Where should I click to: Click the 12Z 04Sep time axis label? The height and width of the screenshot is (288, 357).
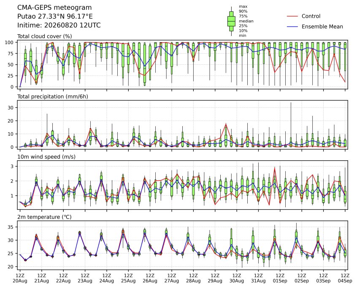point(345,278)
